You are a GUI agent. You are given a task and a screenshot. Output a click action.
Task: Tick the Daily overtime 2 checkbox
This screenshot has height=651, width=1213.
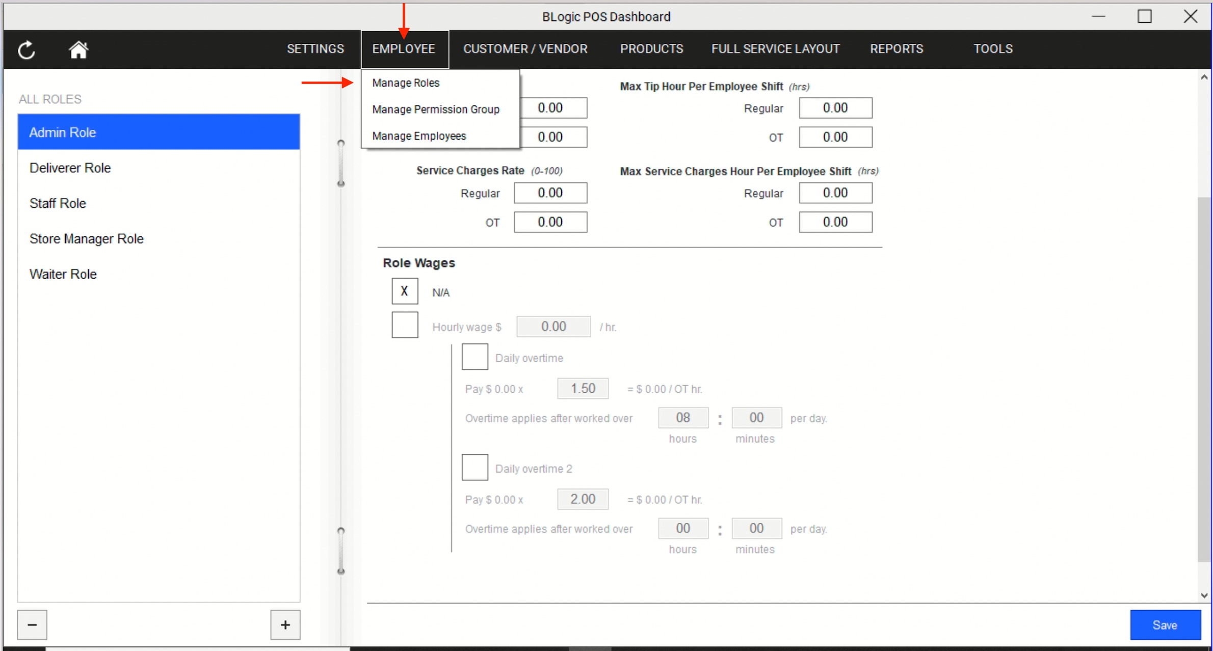click(474, 468)
